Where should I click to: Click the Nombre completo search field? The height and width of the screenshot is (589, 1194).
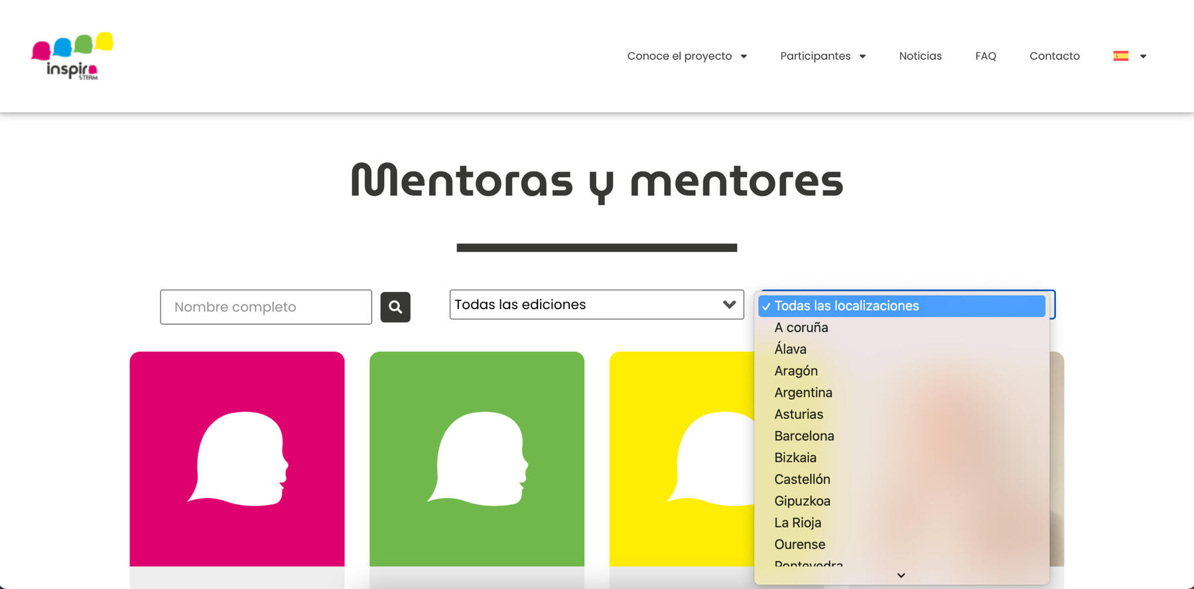pyautogui.click(x=265, y=307)
